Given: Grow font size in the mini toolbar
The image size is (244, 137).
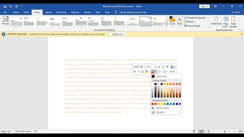Looking at the screenshot, I should pos(159,67).
